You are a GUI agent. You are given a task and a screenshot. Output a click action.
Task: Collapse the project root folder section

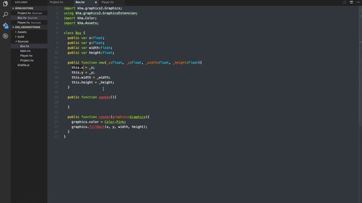pyautogui.click(x=29, y=27)
